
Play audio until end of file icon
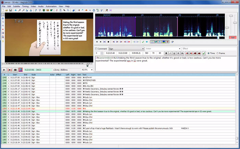tap(129, 42)
